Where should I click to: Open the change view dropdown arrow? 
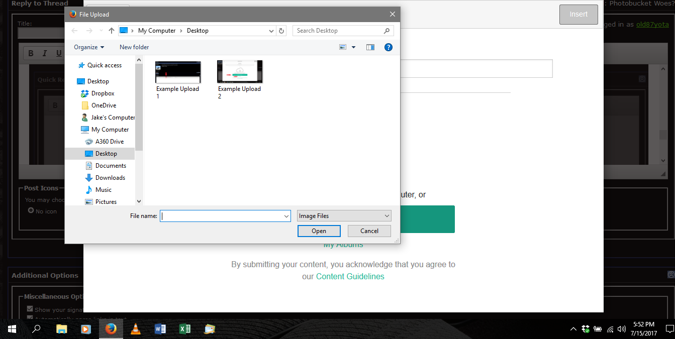pyautogui.click(x=353, y=47)
